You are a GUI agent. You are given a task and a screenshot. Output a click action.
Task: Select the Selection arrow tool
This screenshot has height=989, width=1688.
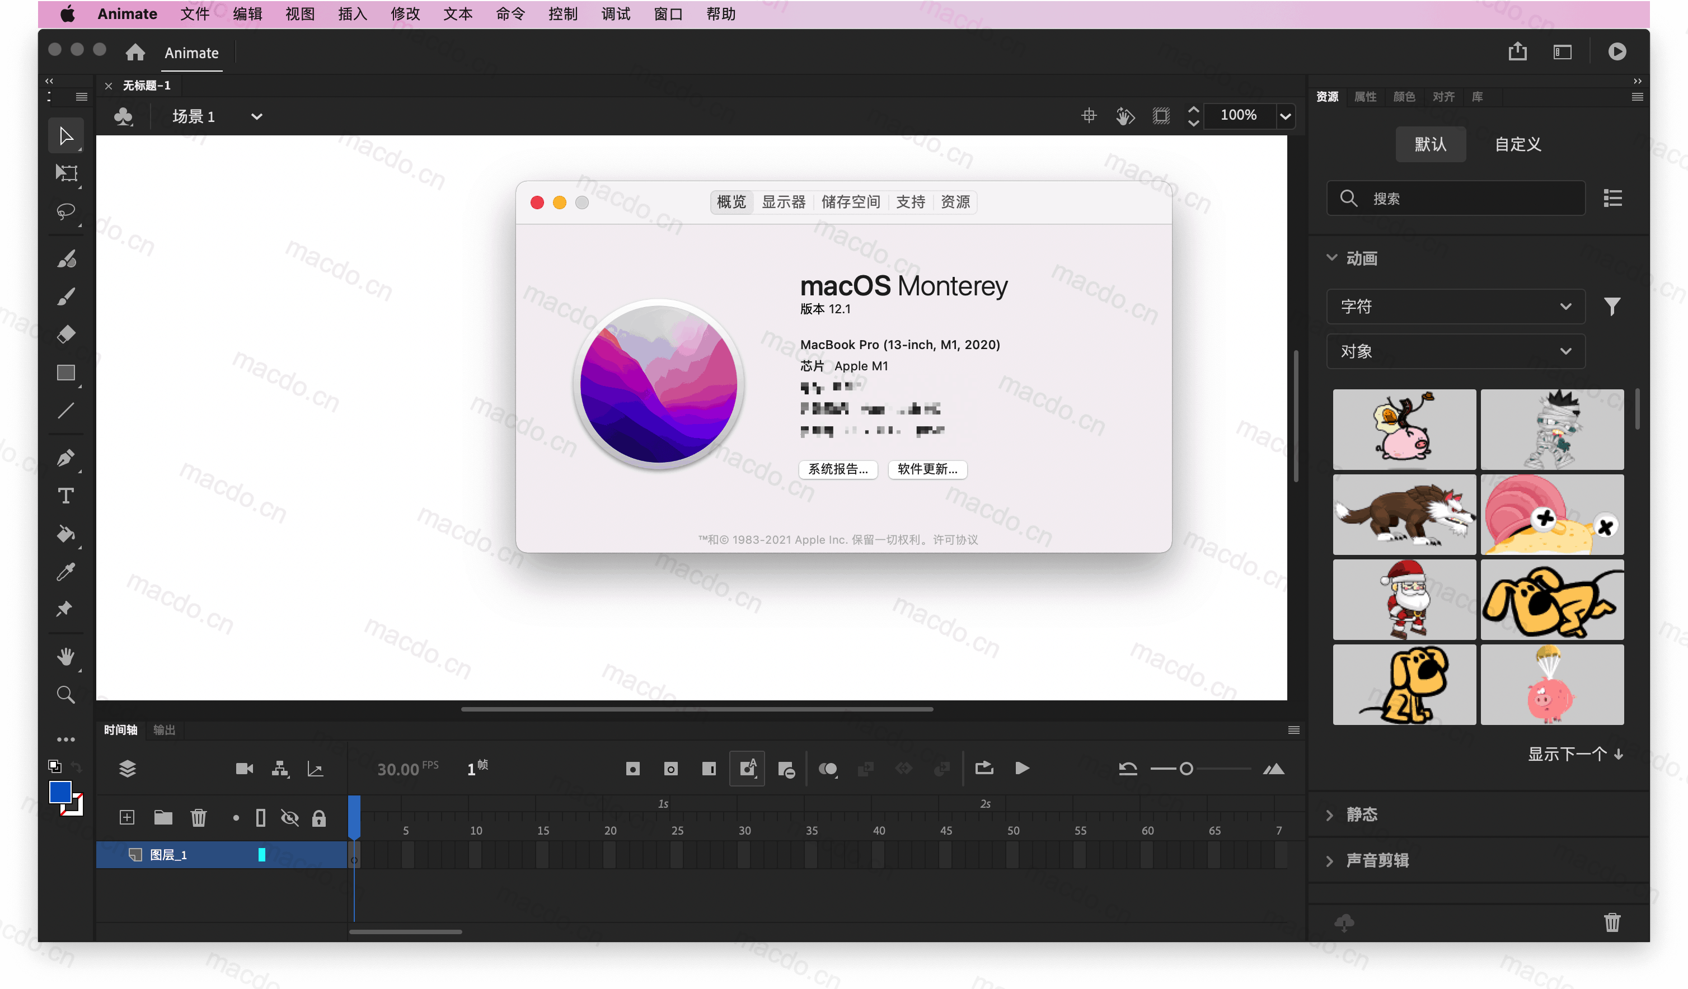pos(65,136)
